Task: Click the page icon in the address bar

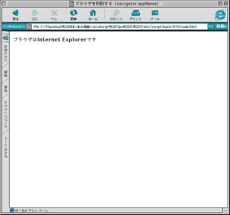Action: [x=29, y=27]
